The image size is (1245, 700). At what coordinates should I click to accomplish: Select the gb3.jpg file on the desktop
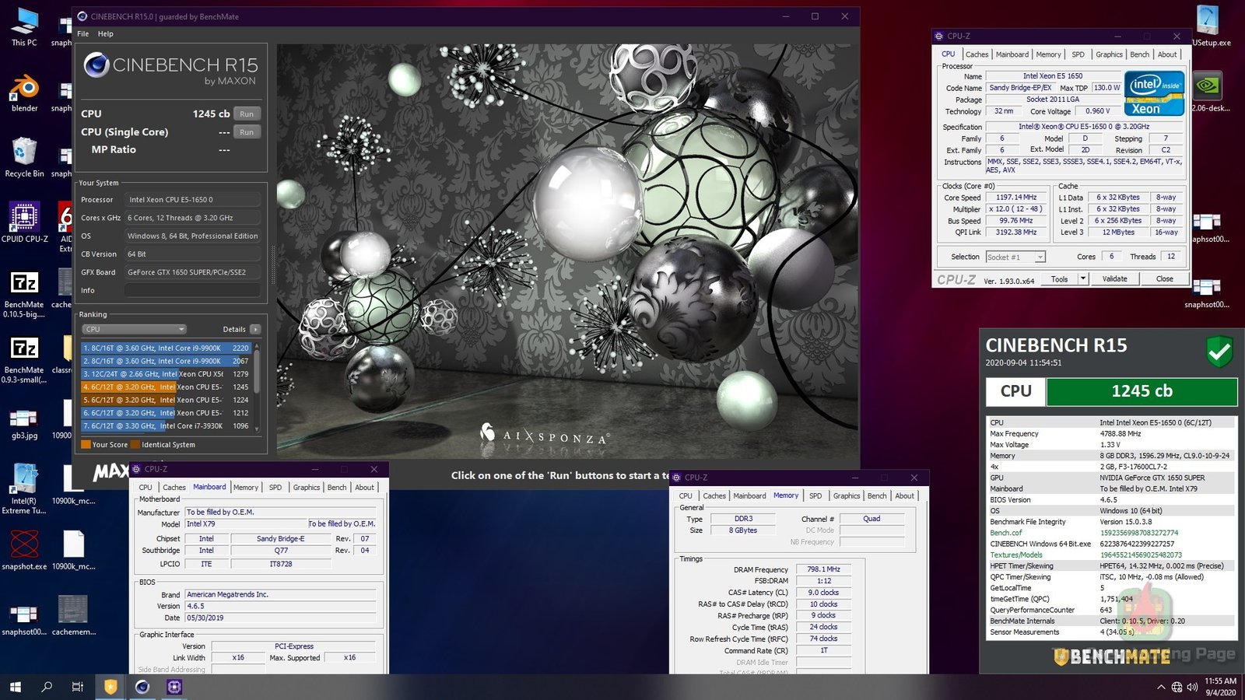coord(24,420)
